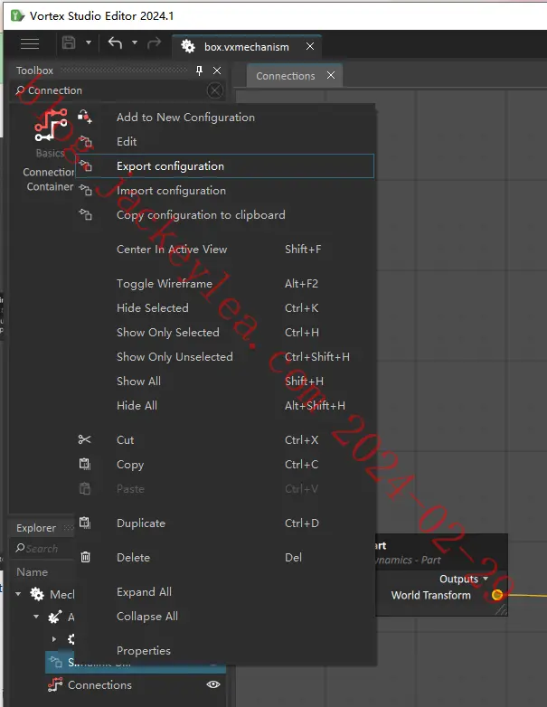Choose Copy in context menu
Viewport: 547px width, 707px height.
click(224, 465)
